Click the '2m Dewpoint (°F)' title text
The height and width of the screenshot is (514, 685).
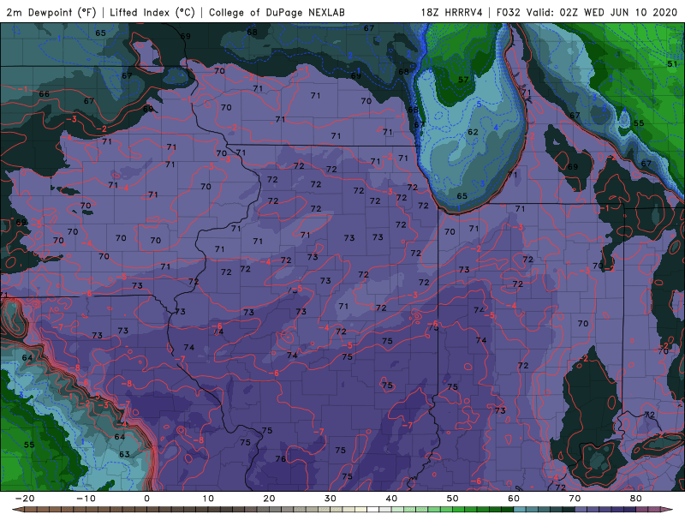pyautogui.click(x=51, y=12)
